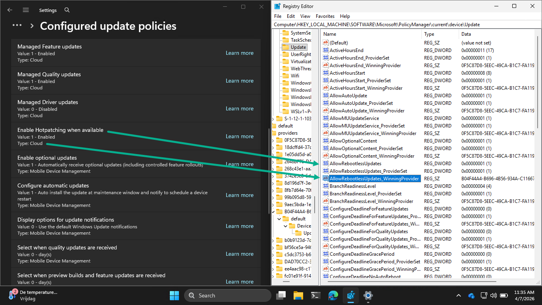Viewport: 542px width, 305px height.
Task: Expand the breadcrumb ellipsis in Settings
Action: (x=17, y=25)
